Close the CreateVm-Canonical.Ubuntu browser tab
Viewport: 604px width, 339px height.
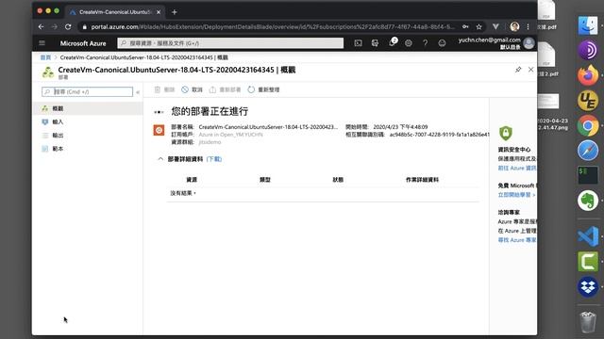pos(159,12)
